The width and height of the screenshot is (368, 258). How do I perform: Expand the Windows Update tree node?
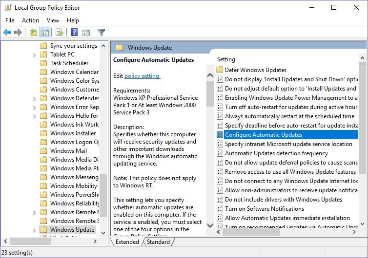point(35,230)
